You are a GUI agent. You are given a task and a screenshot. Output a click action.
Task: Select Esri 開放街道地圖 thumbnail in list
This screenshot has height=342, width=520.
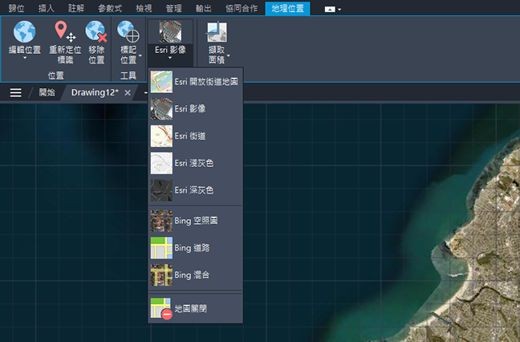[x=161, y=82]
